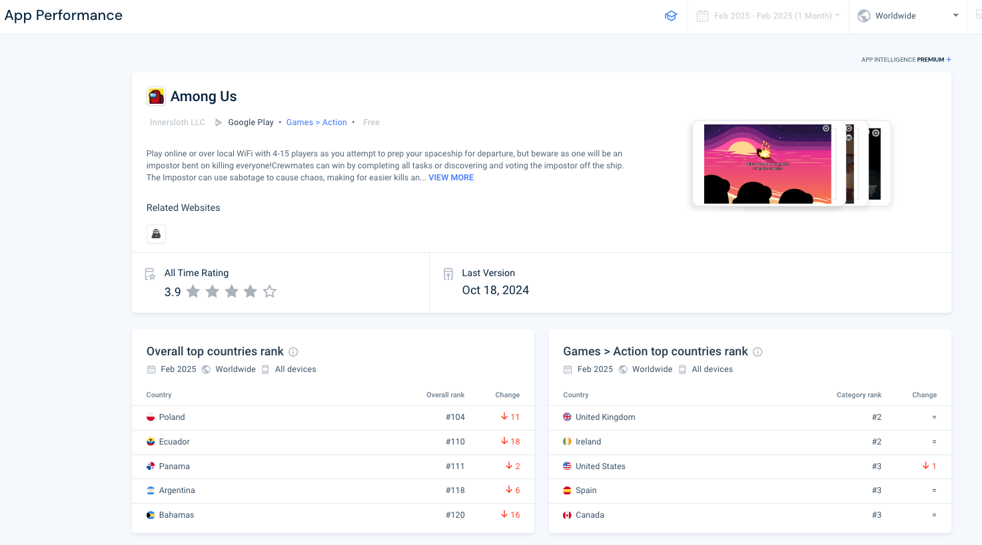Click the App Performance page title
The height and width of the screenshot is (545, 982).
(63, 15)
